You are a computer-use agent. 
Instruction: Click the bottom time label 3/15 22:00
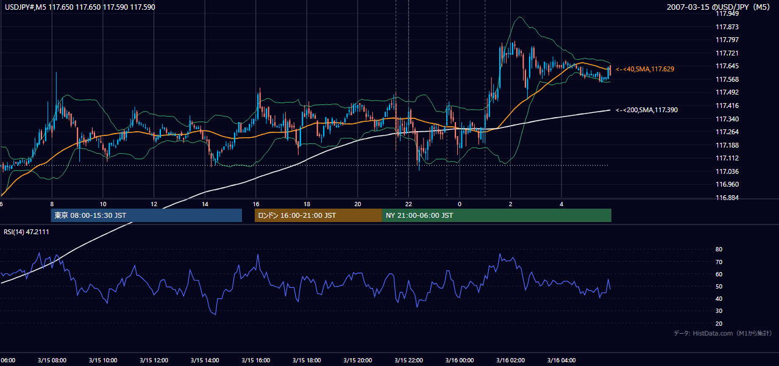[408, 360]
